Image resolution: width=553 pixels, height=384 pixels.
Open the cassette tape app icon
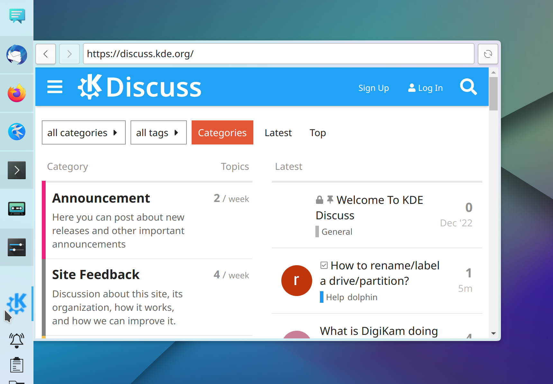pyautogui.click(x=17, y=209)
